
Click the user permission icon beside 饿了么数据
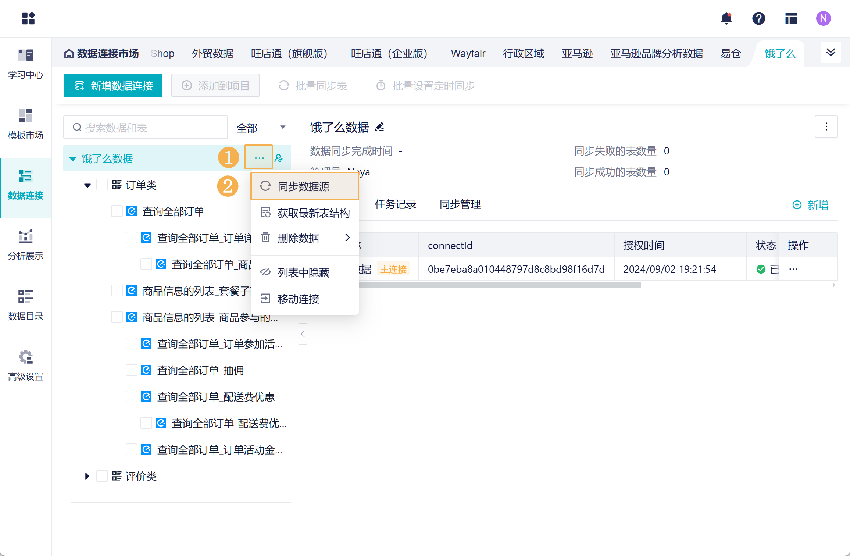pyautogui.click(x=279, y=158)
